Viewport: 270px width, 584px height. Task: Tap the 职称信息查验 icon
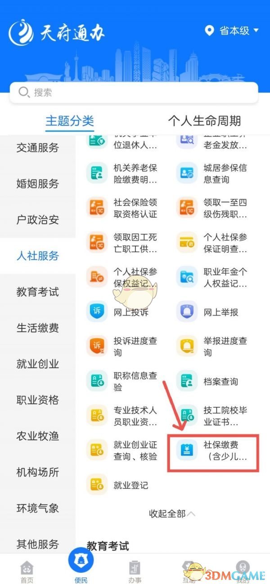[x=97, y=382]
